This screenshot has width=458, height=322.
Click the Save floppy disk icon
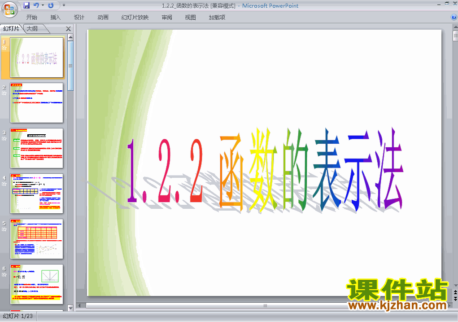pyautogui.click(x=26, y=5)
